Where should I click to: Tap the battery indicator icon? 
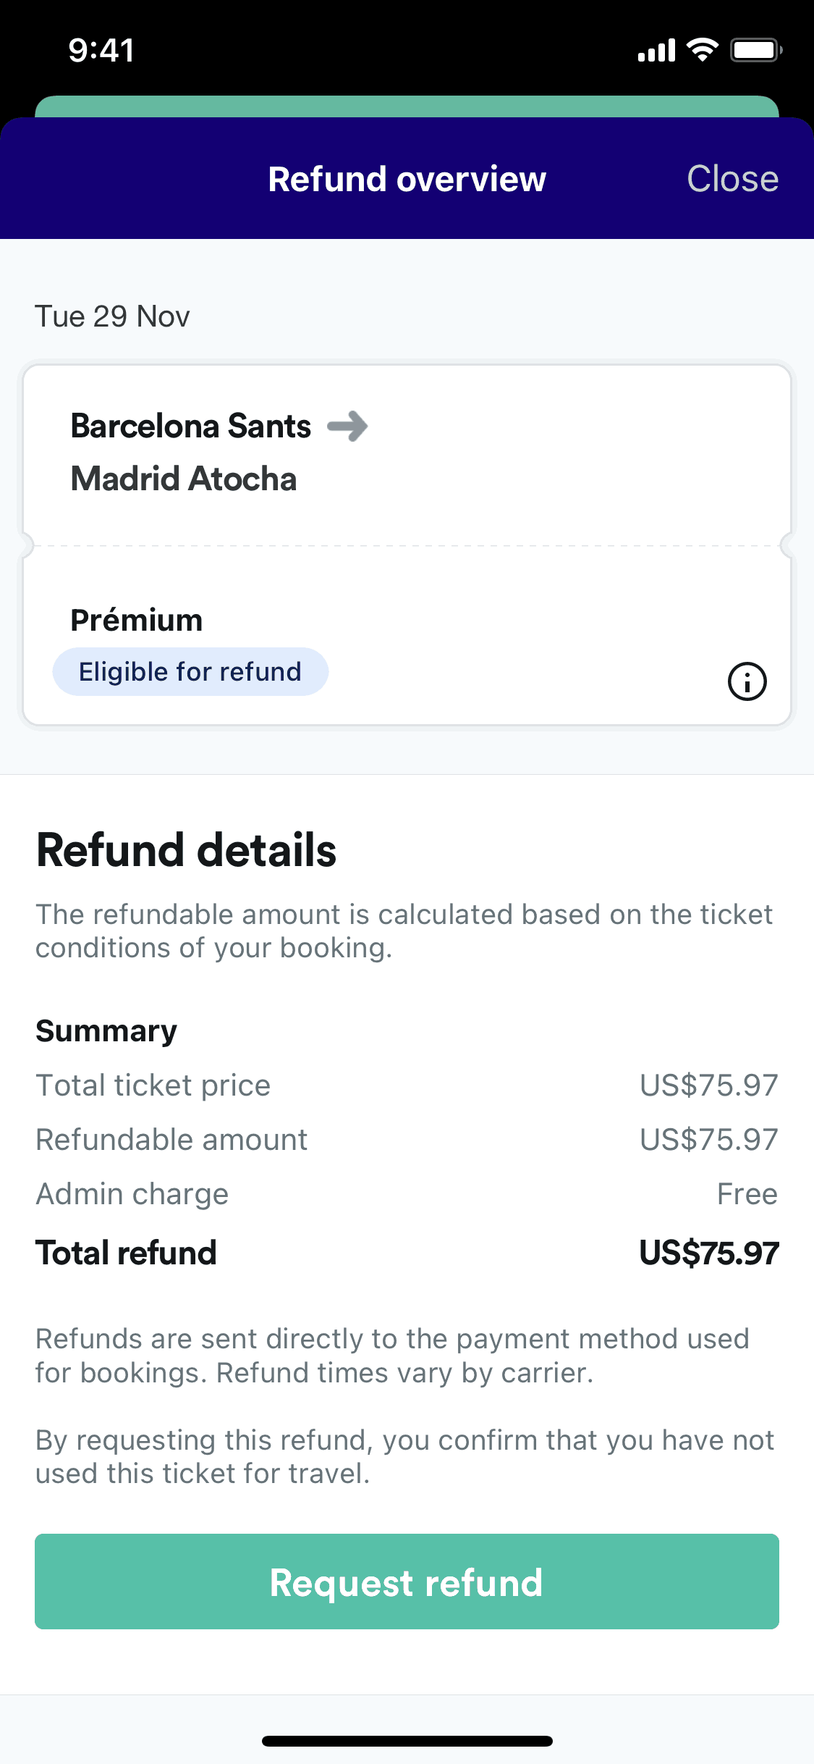756,50
